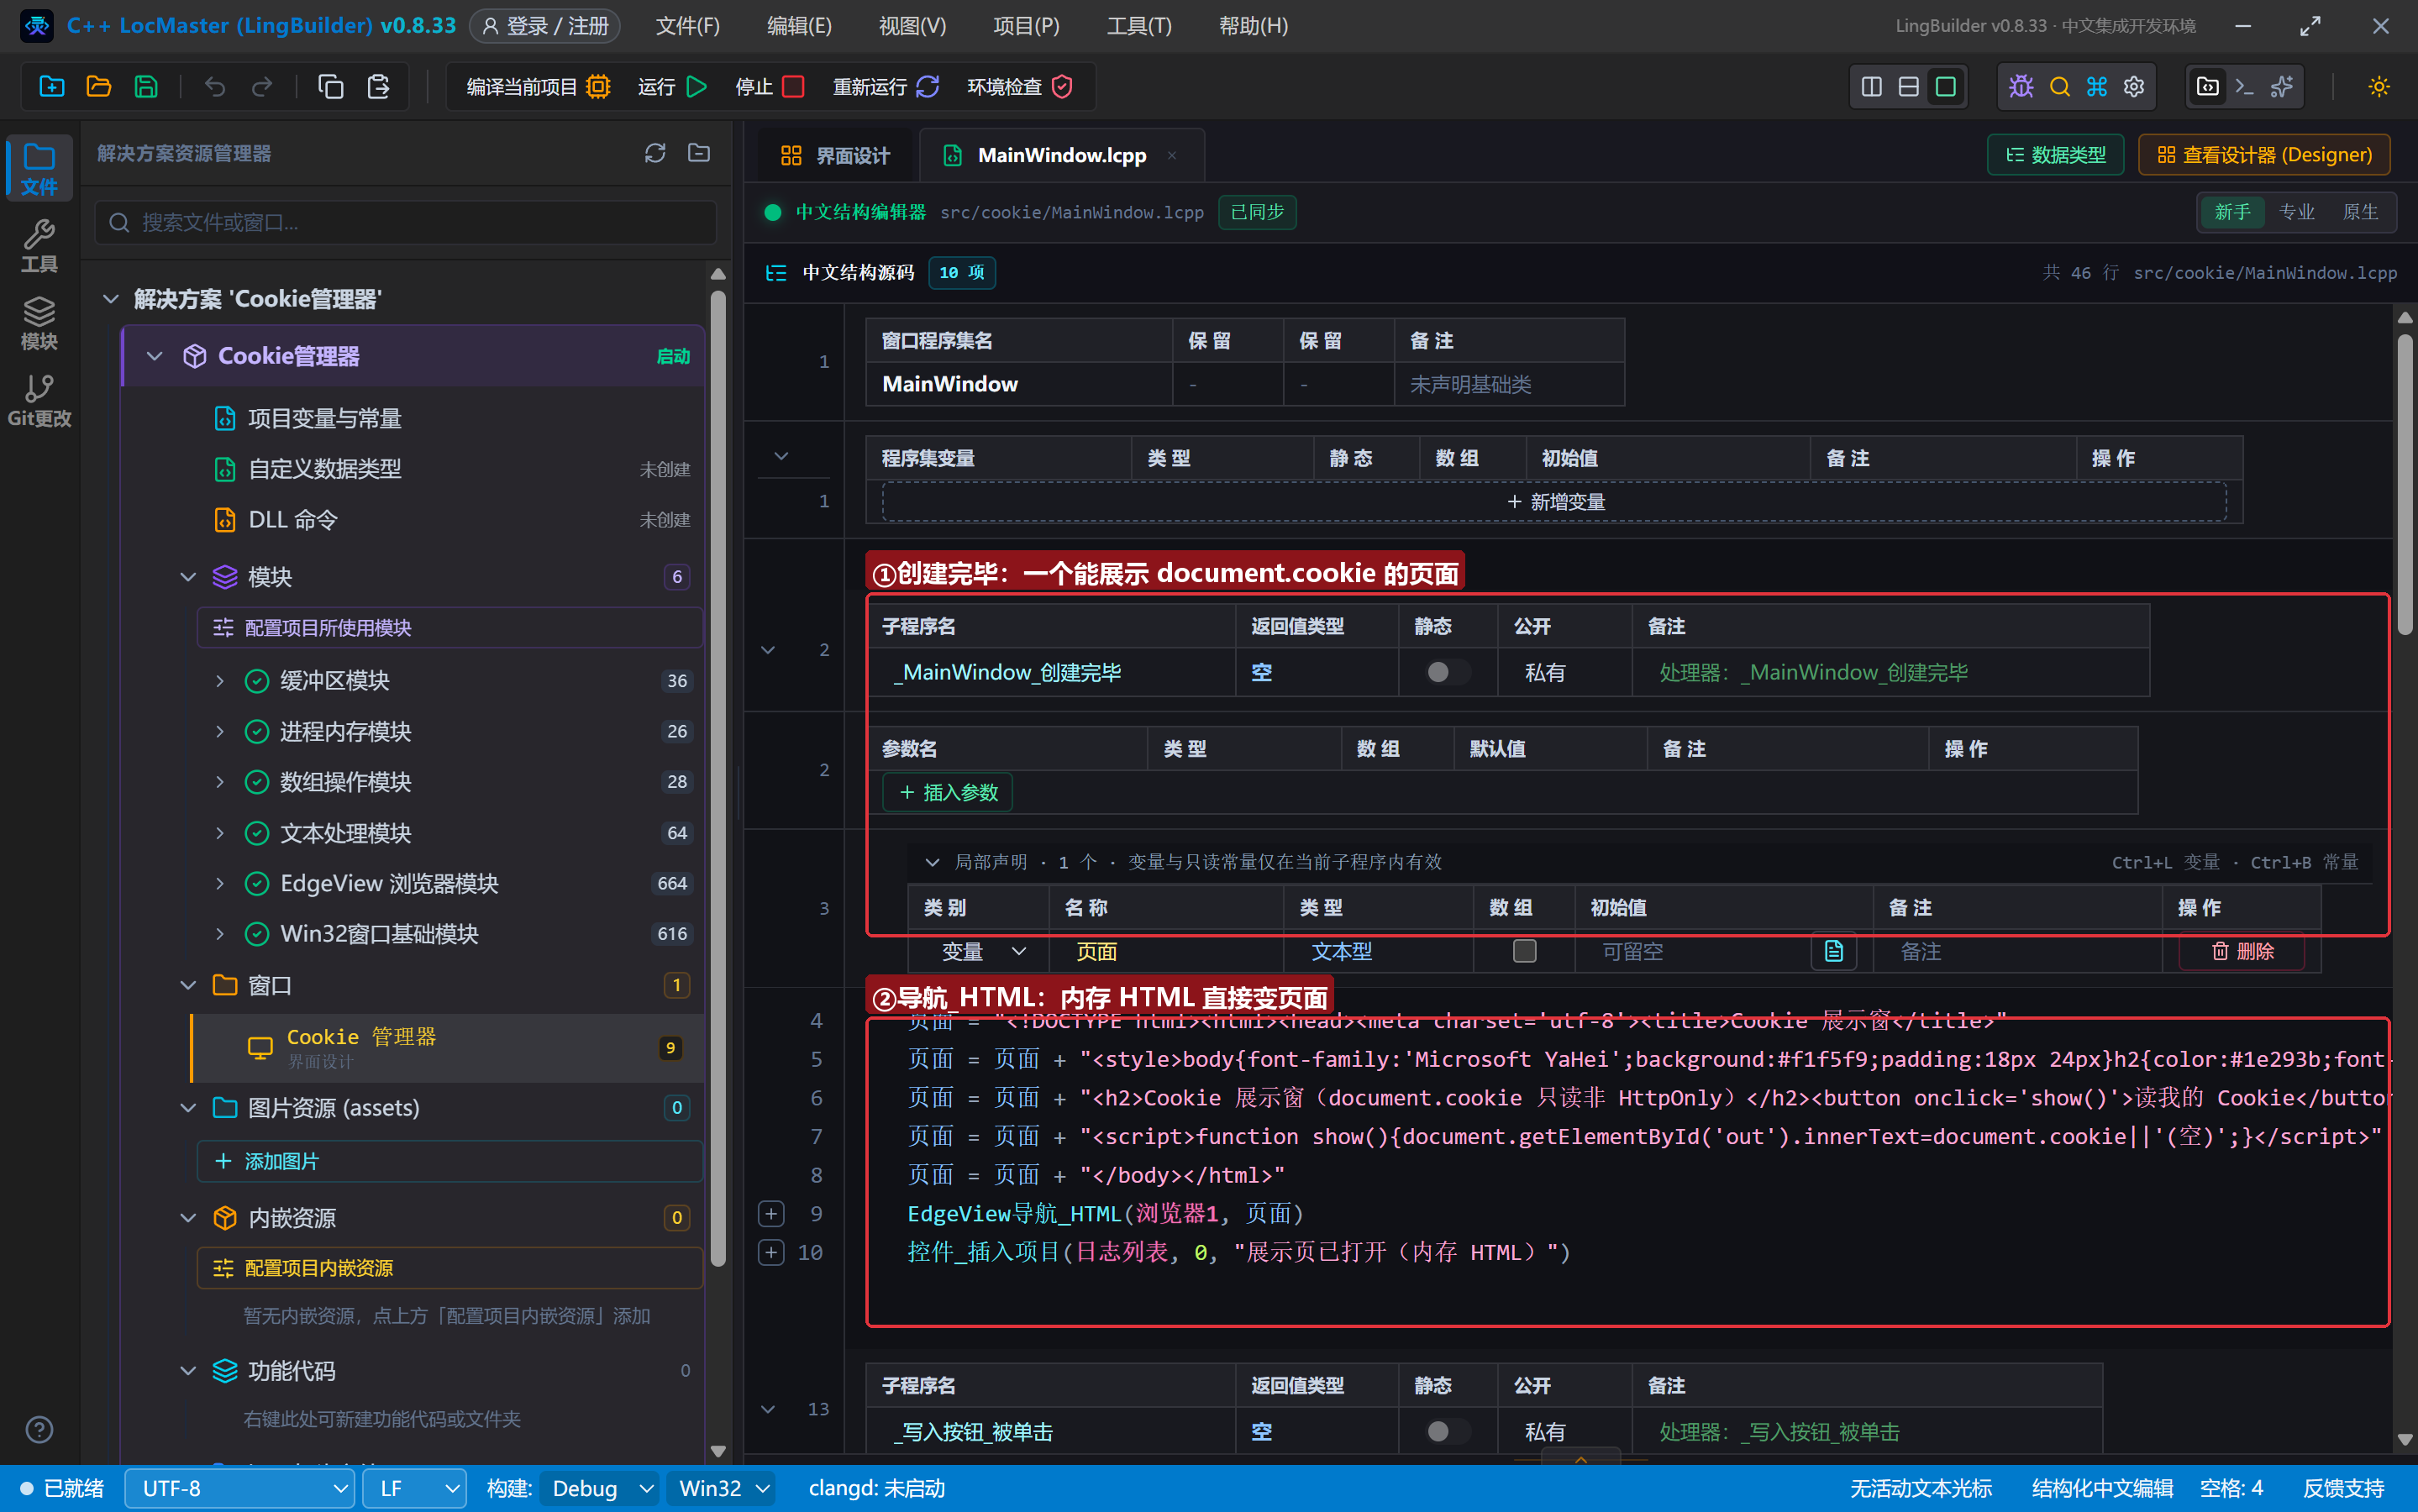Viewport: 2418px width, 1512px height.
Task: Click the redo arrow icon
Action: click(262, 87)
